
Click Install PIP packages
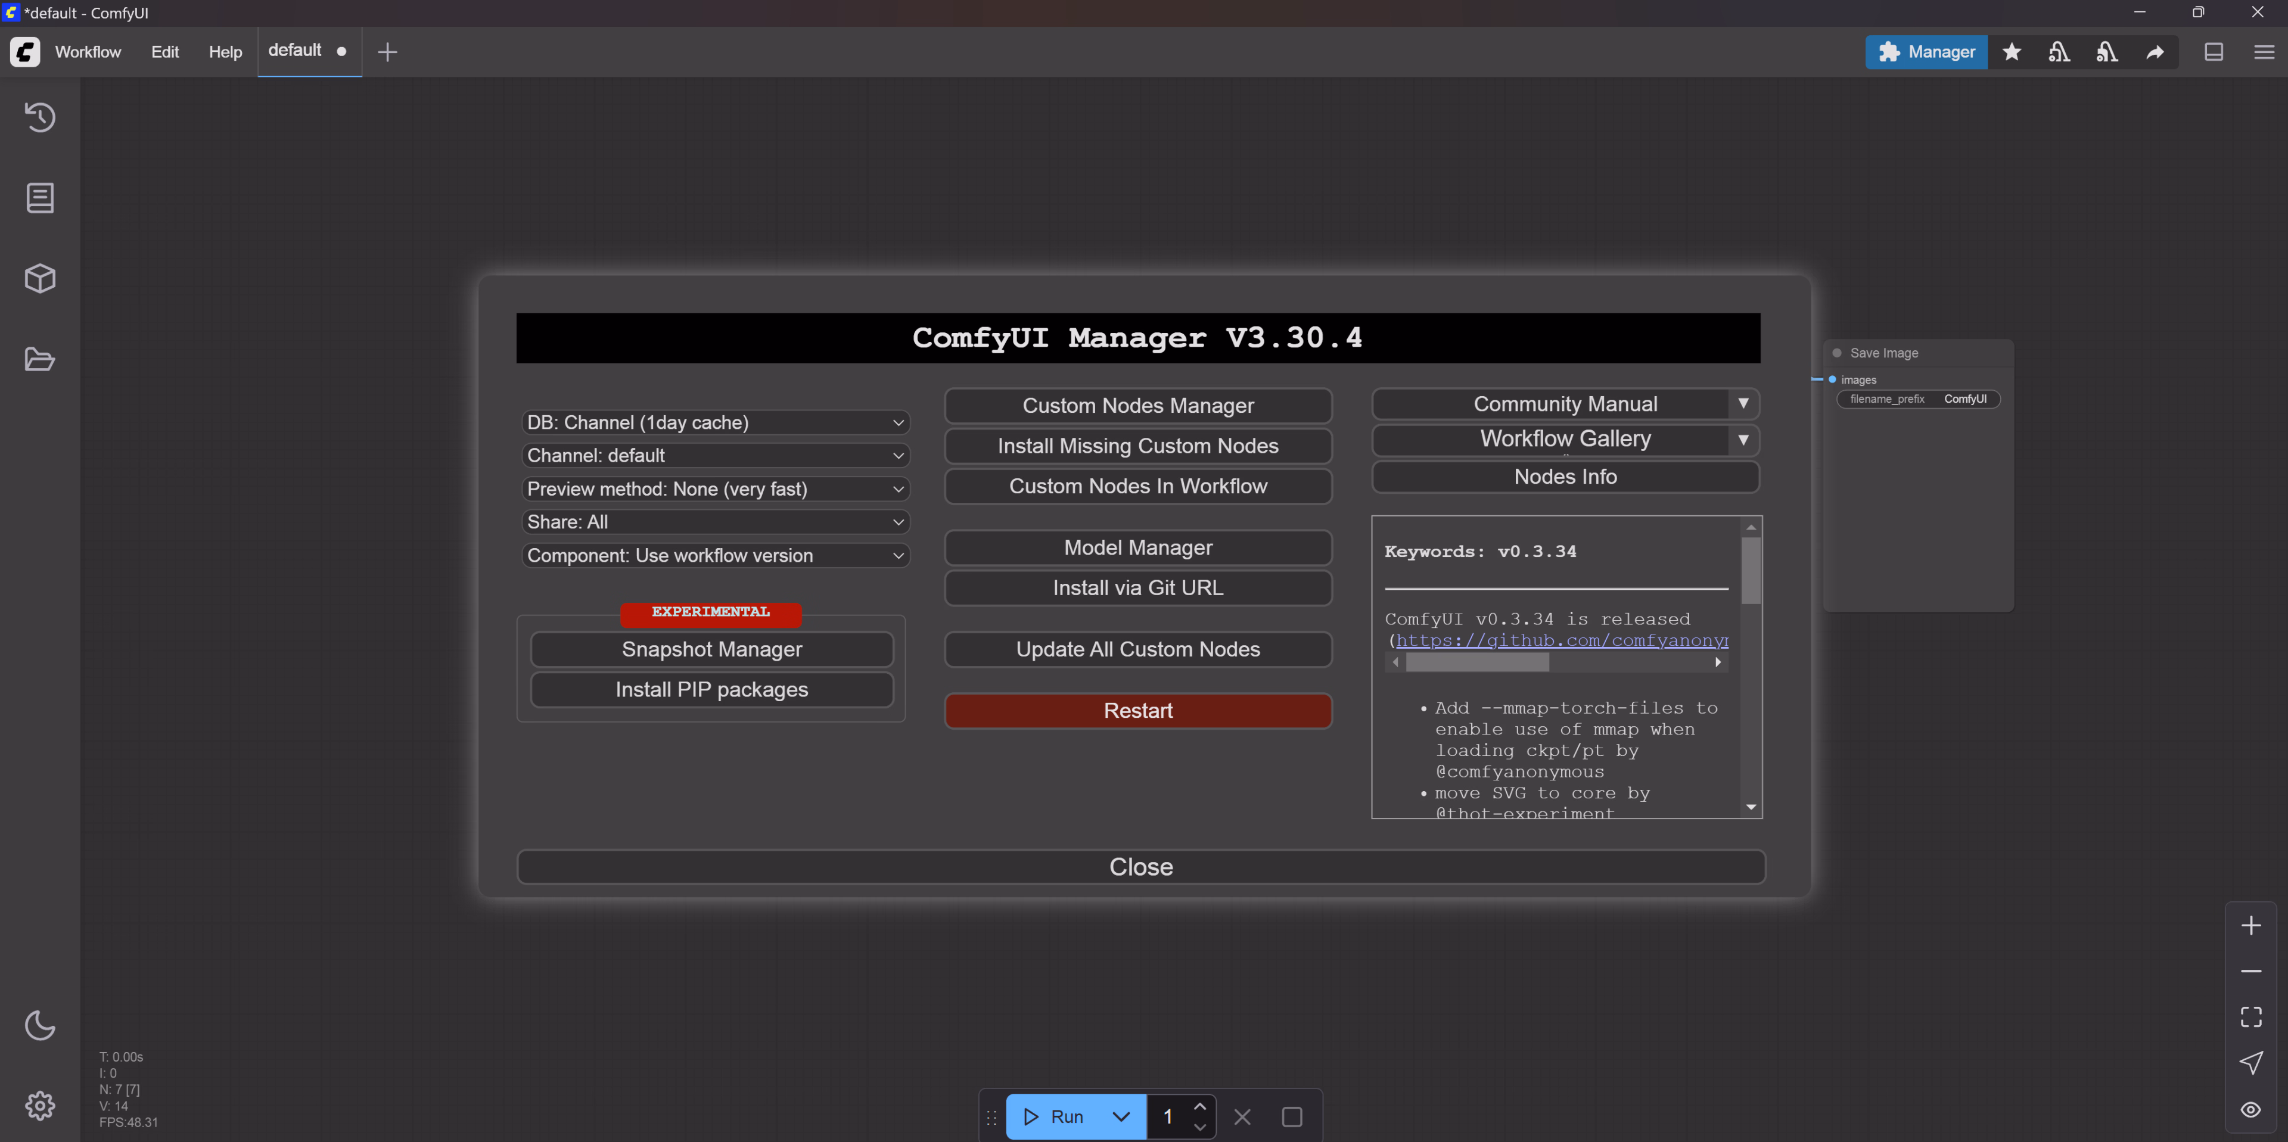(711, 689)
